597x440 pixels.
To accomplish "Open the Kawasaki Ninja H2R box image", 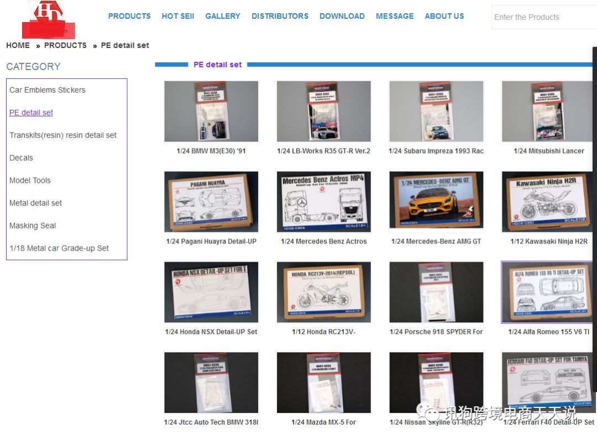I will tap(547, 202).
